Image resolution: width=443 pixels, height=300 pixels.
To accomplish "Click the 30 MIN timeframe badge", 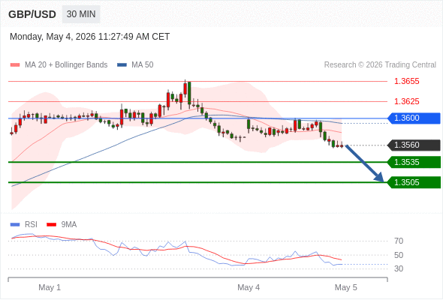I will click(x=81, y=14).
